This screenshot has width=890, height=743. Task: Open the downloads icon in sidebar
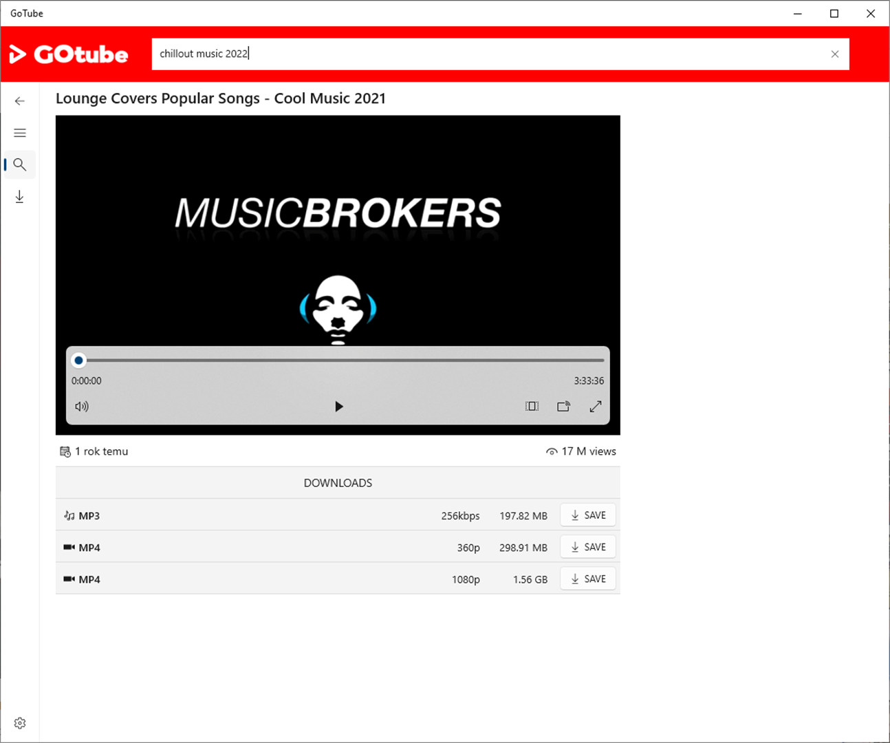[x=20, y=197]
